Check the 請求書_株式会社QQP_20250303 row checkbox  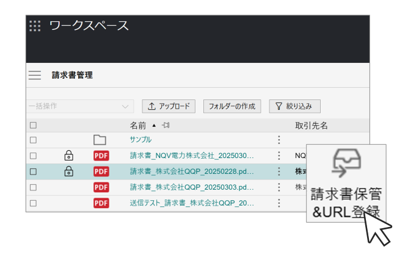33,187
